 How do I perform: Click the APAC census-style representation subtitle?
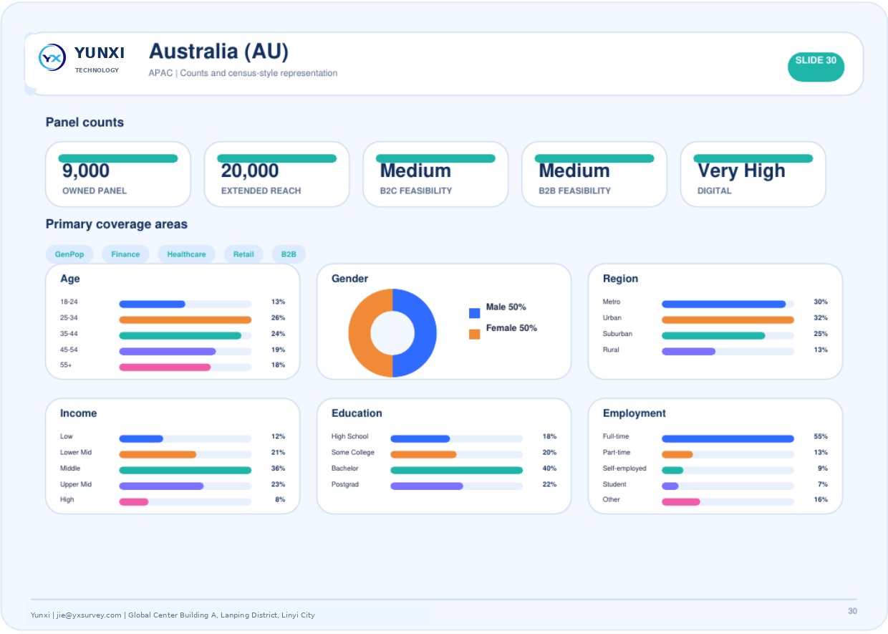pos(243,73)
